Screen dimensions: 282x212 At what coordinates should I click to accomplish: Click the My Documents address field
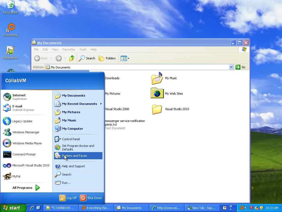pos(137,67)
